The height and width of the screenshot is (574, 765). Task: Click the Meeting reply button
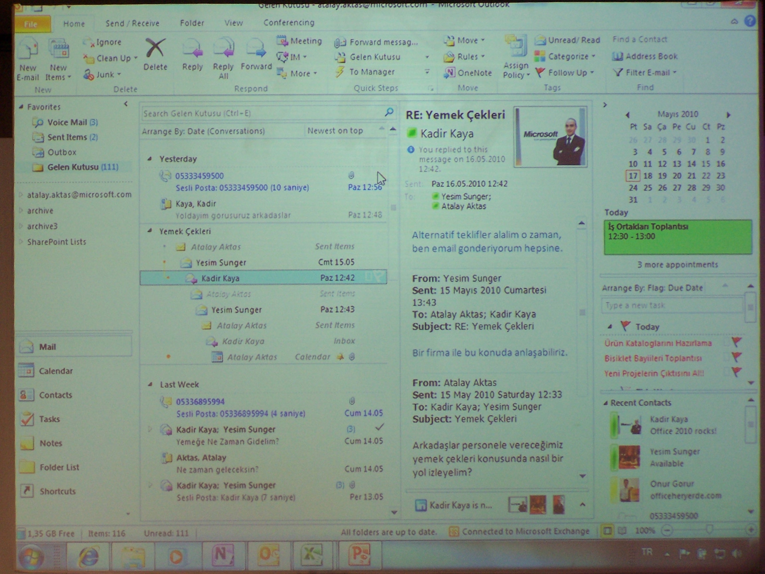pyautogui.click(x=299, y=41)
